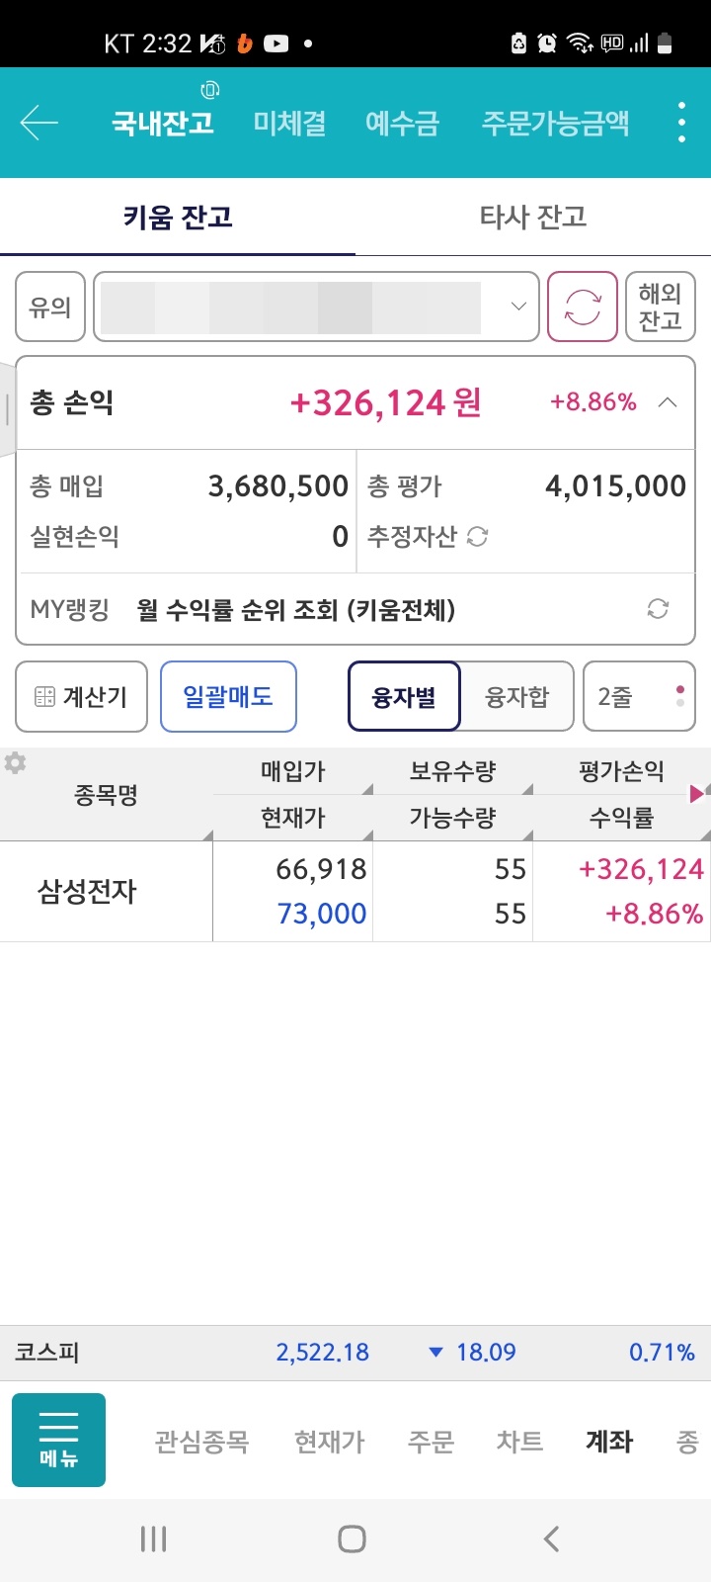This screenshot has height=1582, width=711.
Task: Select the 융자별 toggle option
Action: (x=404, y=696)
